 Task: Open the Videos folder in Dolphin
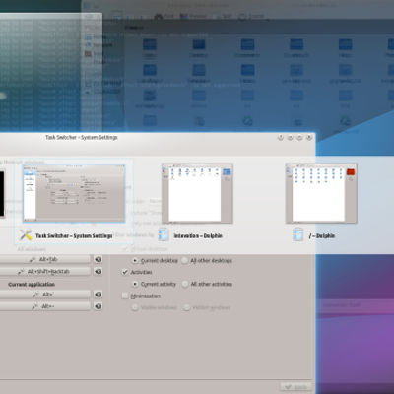[x=247, y=74]
